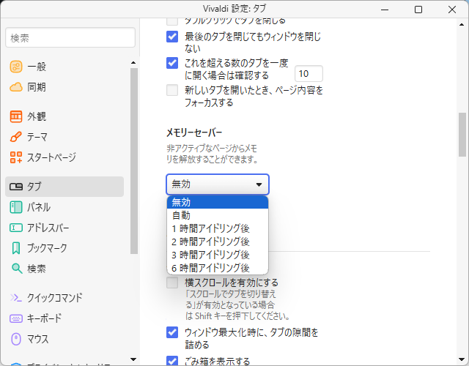The image size is (469, 366).
Task: Uncheck ウィンドウ最大化時に、タブの隙間を詰める
Action: point(172,332)
